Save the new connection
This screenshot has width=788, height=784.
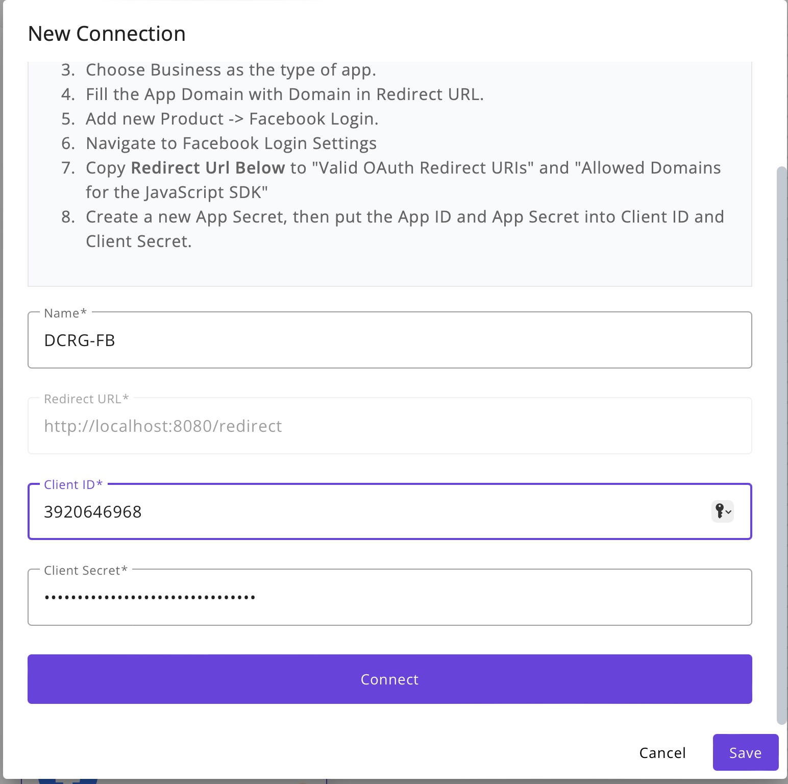pos(745,753)
